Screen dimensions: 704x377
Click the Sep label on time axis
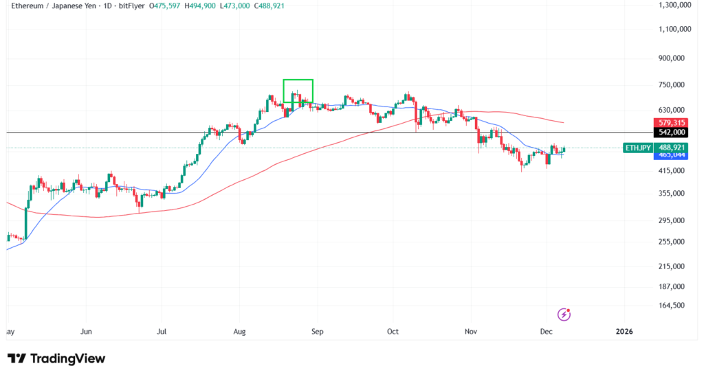317,332
